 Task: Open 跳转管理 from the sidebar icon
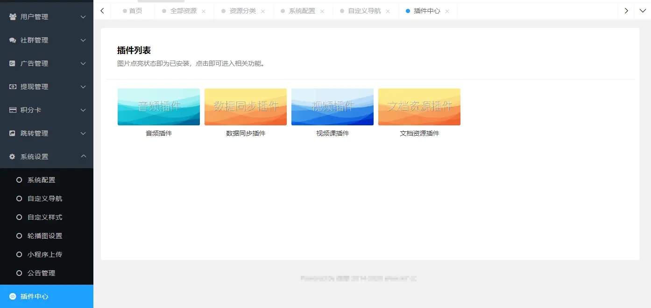(11, 133)
